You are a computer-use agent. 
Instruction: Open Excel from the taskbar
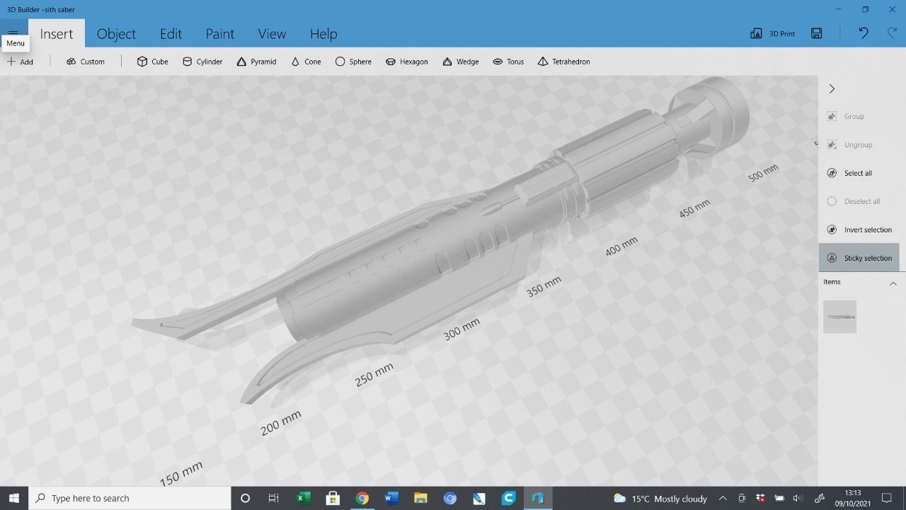point(303,498)
